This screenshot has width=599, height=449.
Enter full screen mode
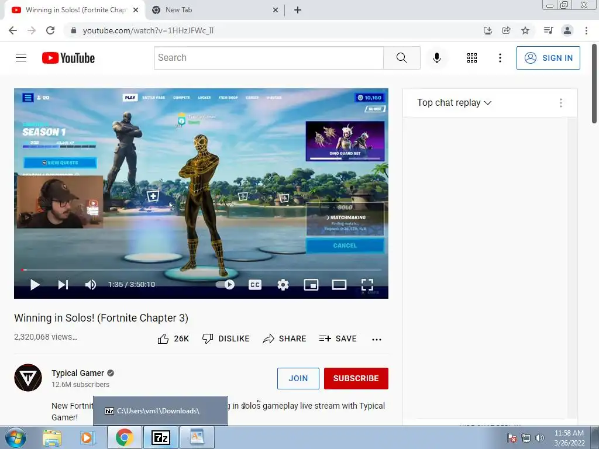point(367,285)
